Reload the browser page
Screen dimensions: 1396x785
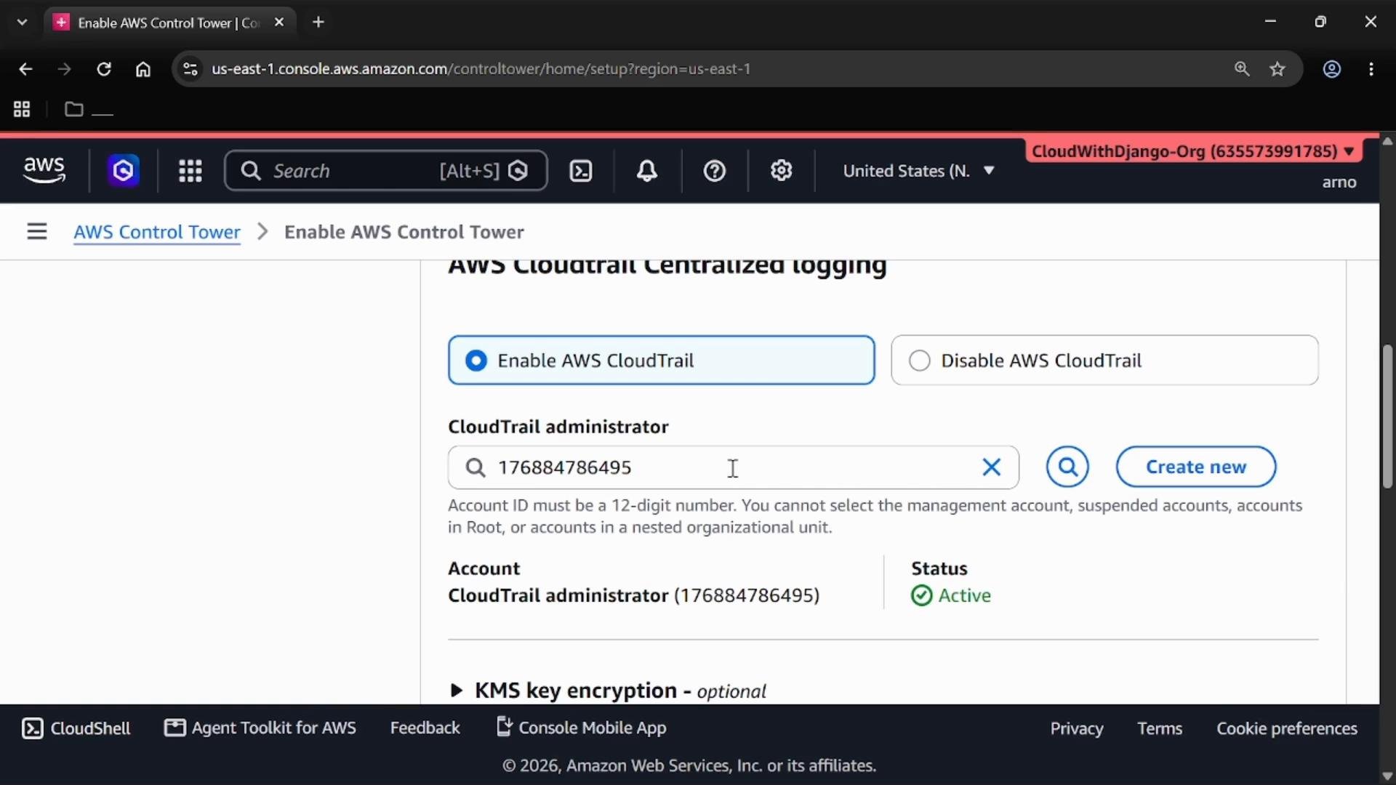(x=104, y=69)
